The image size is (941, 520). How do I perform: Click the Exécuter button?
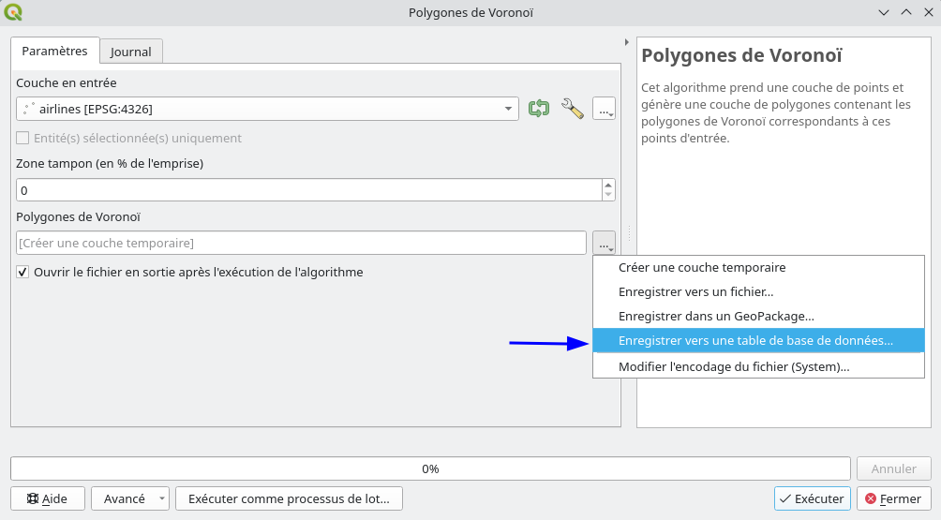813,499
